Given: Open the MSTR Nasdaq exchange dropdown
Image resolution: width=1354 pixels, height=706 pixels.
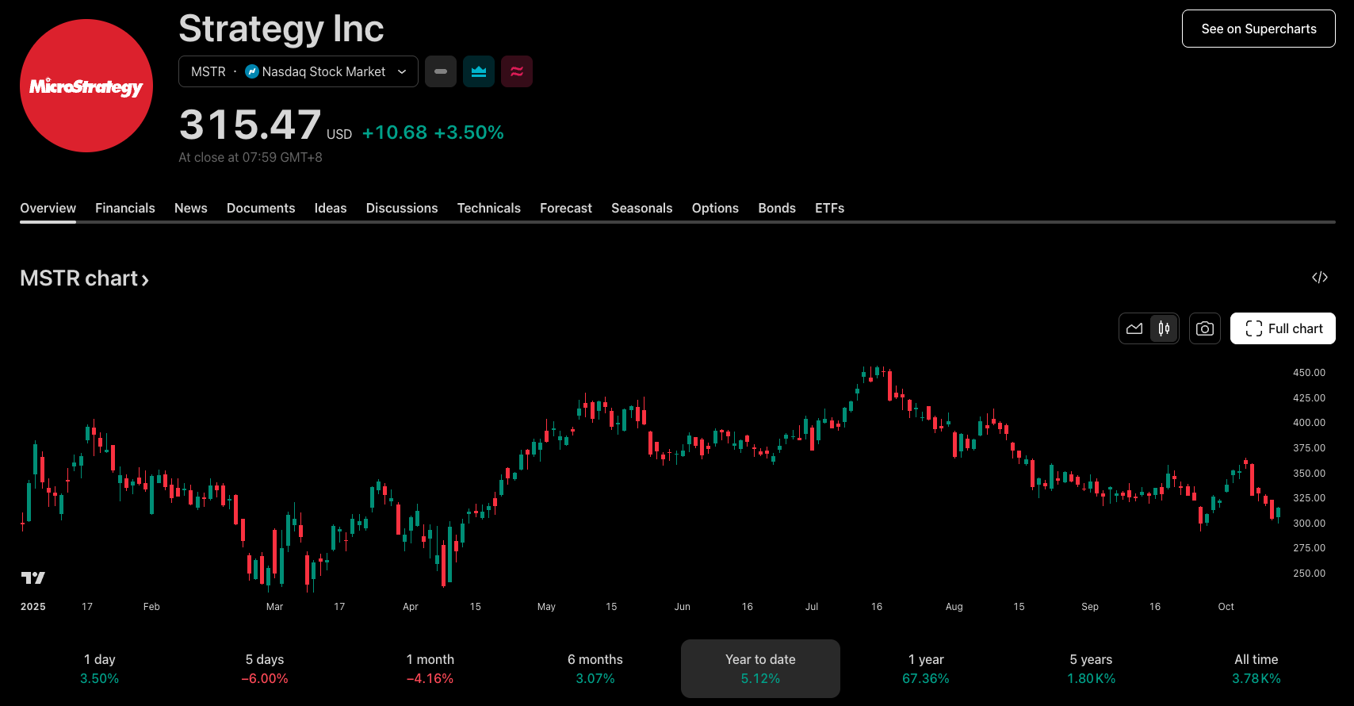Looking at the screenshot, I should (x=298, y=71).
